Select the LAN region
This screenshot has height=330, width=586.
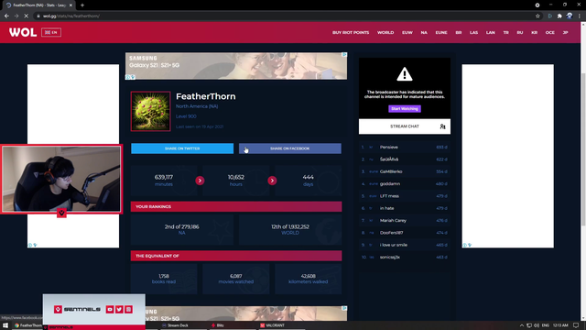[491, 33]
